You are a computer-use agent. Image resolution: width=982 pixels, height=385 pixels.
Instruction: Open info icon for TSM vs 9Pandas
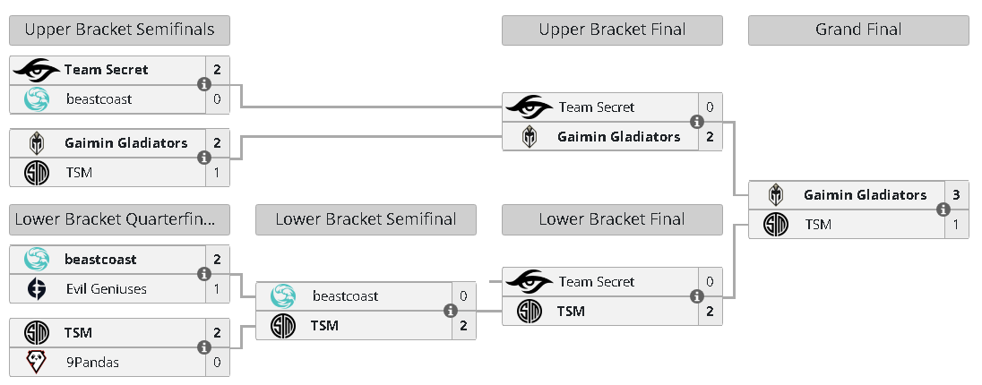coord(203,347)
